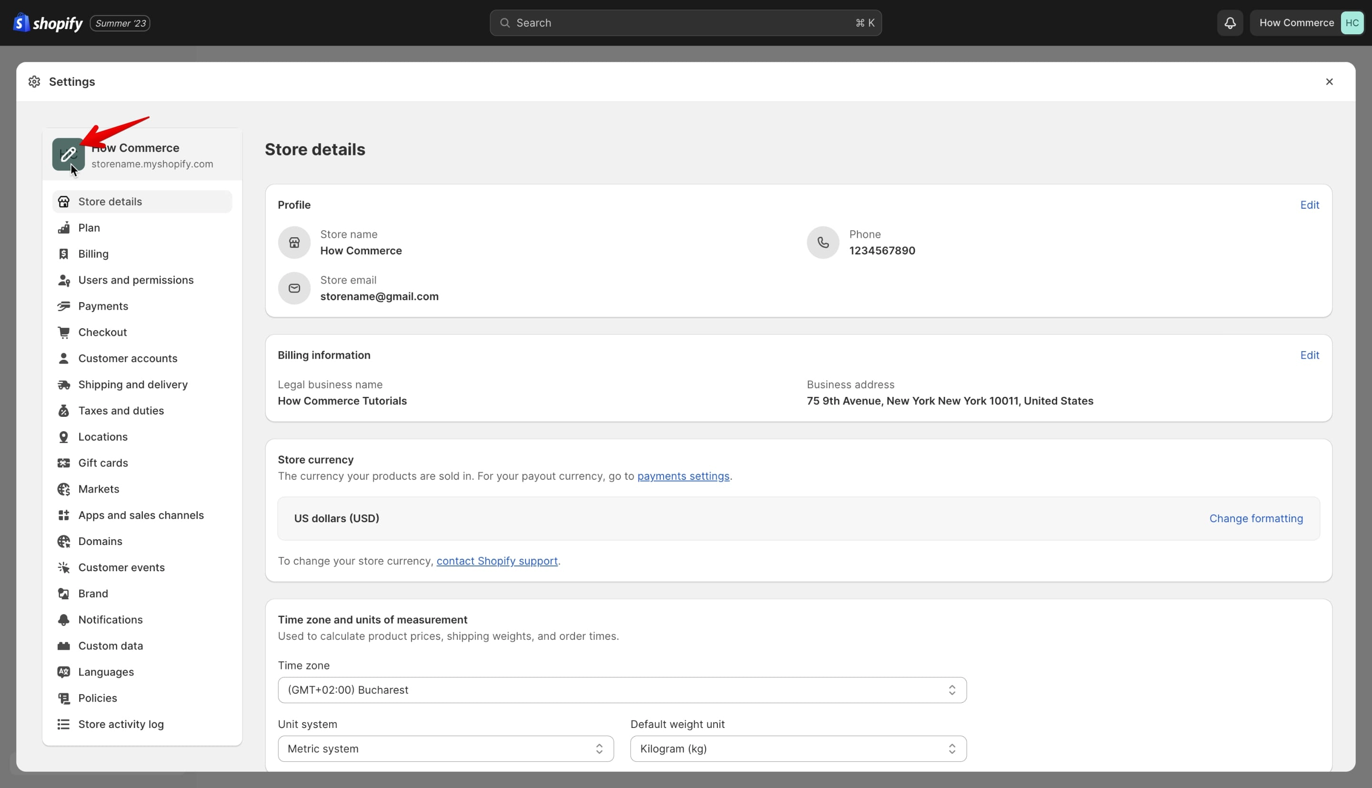Screen dimensions: 1372x788
Task: Click the store name shop icon in Profile
Action: (294, 242)
